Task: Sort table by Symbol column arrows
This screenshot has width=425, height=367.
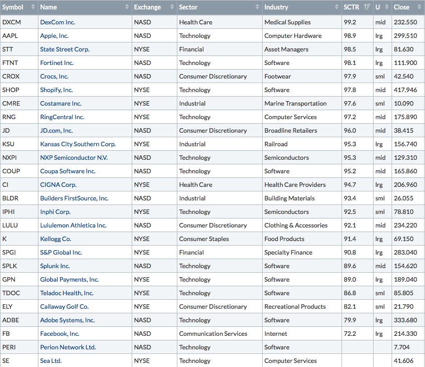Action: (33, 7)
